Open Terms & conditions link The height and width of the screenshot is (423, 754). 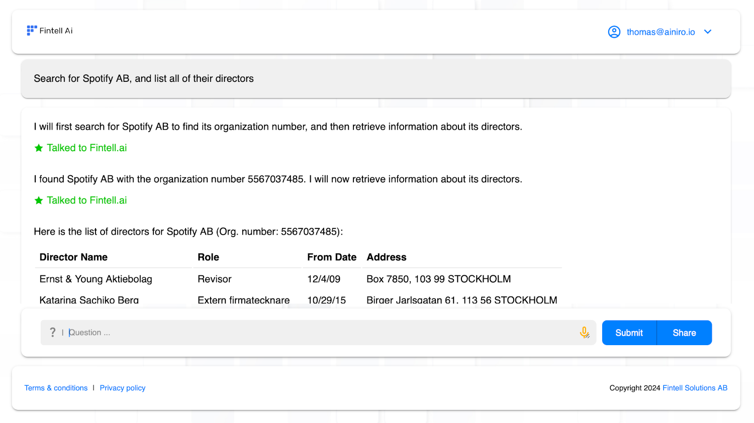[x=56, y=388]
